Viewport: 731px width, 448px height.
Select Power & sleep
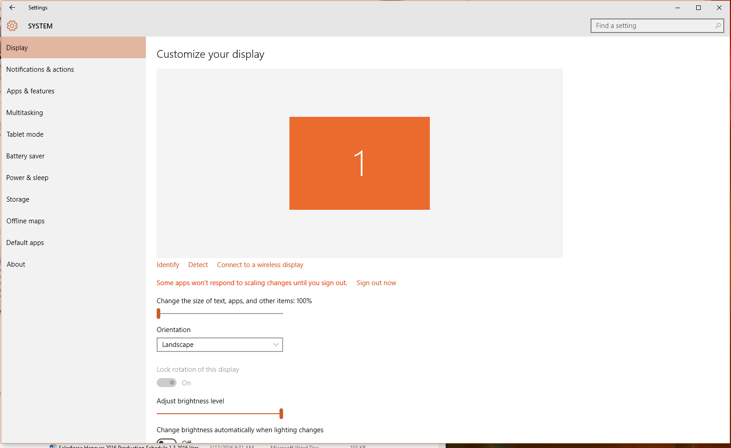(27, 178)
